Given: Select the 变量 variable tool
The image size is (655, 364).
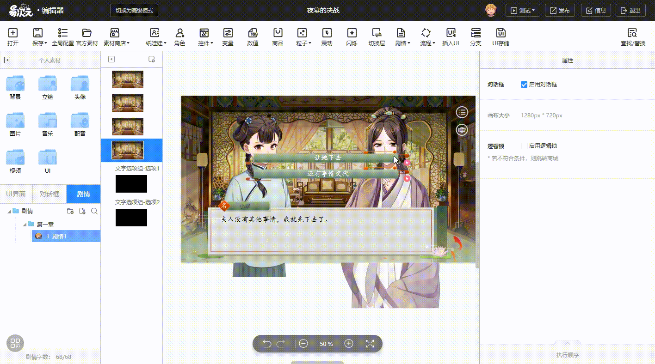Looking at the screenshot, I should pyautogui.click(x=228, y=36).
